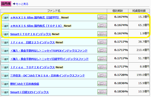Open the iFree TOPIXインデックス link
This screenshot has height=97, width=151.
click(x=32, y=67)
